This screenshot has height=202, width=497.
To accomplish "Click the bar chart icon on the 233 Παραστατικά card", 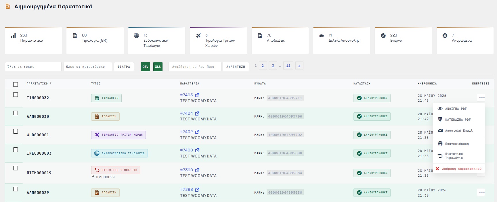I will click(x=13, y=36).
